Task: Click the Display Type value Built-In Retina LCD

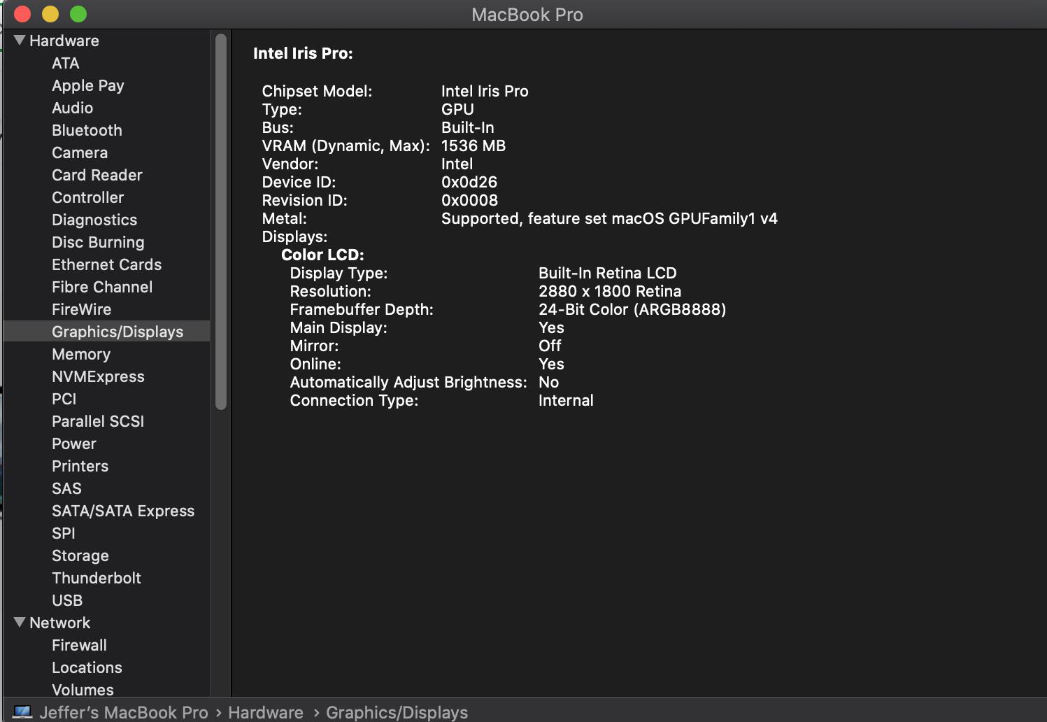Action: pos(608,273)
